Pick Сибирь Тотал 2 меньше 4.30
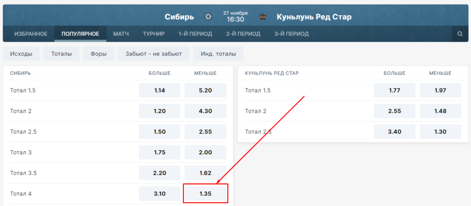 [206, 111]
